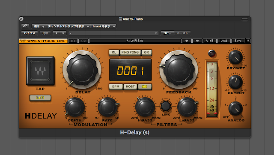274x155 pixels.
Task: Open the plugin settings preset dropdown
Action: coord(113,33)
